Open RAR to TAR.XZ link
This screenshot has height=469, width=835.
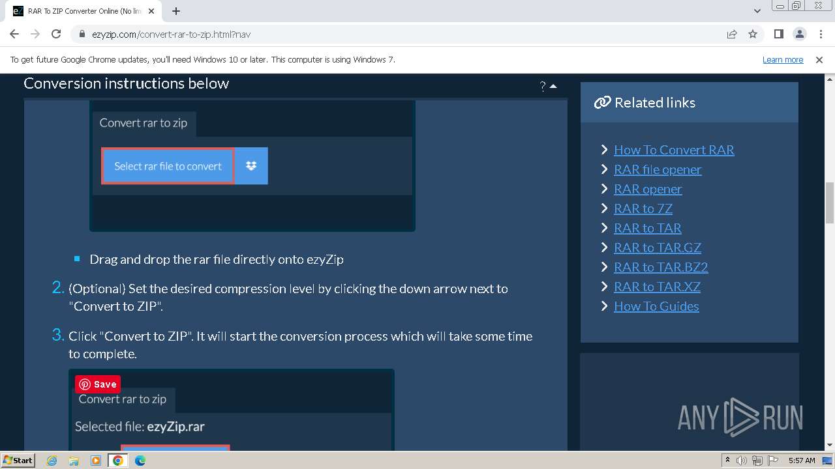point(657,287)
